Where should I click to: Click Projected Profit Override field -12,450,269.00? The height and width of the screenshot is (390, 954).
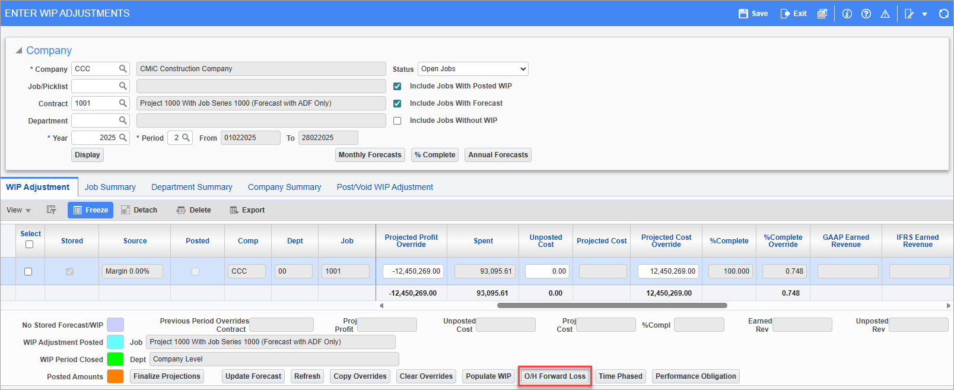pyautogui.click(x=414, y=271)
